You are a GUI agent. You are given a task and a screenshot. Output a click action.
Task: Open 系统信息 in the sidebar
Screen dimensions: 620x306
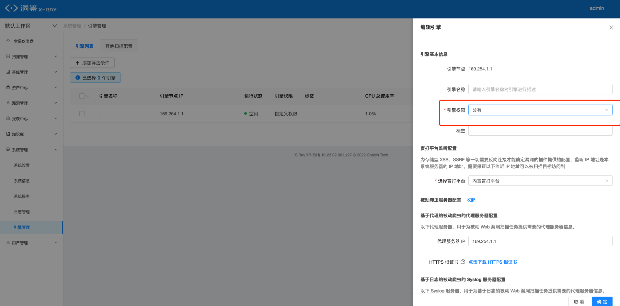(x=22, y=181)
